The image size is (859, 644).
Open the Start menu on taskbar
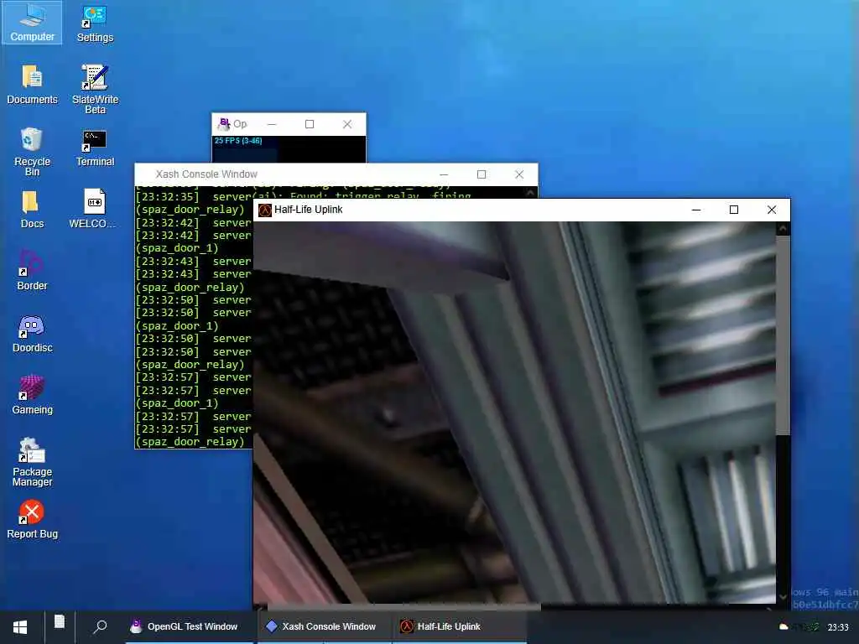[x=20, y=627]
